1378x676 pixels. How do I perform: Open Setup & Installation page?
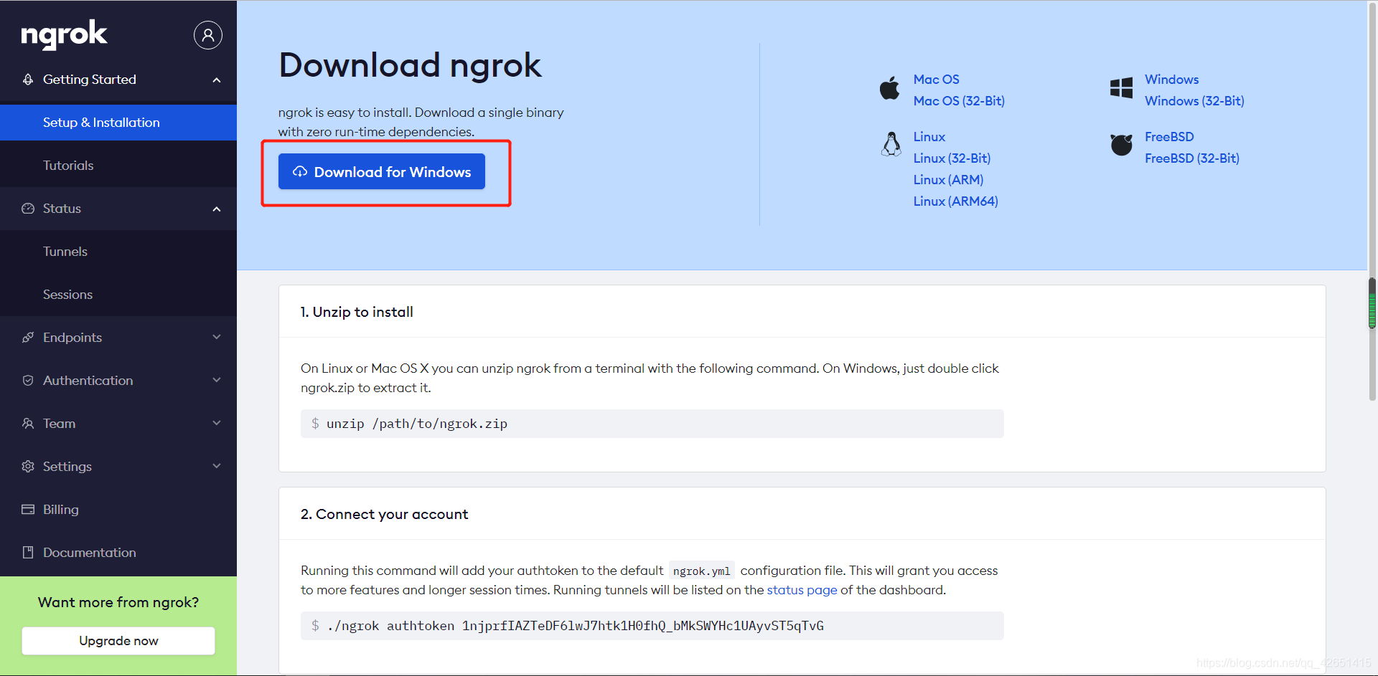(x=118, y=123)
